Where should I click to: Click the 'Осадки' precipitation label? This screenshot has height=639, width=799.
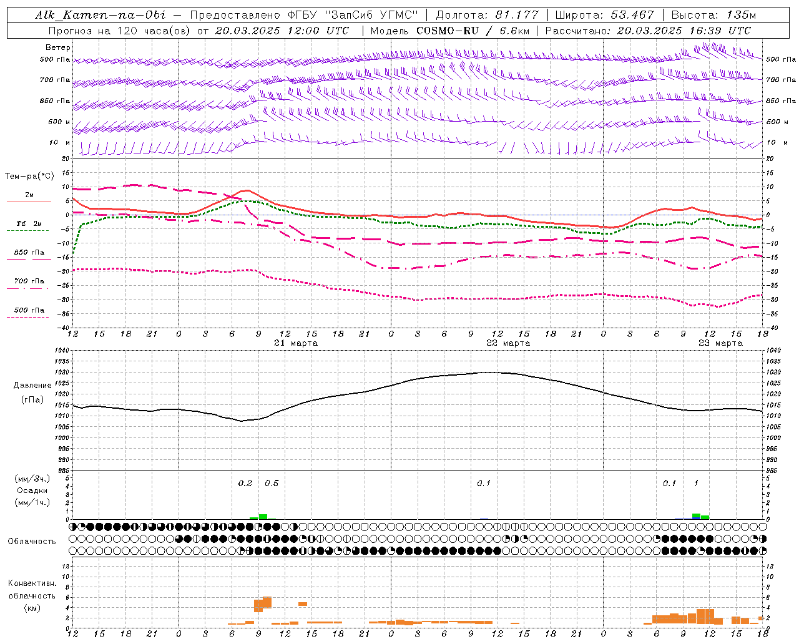[32, 490]
